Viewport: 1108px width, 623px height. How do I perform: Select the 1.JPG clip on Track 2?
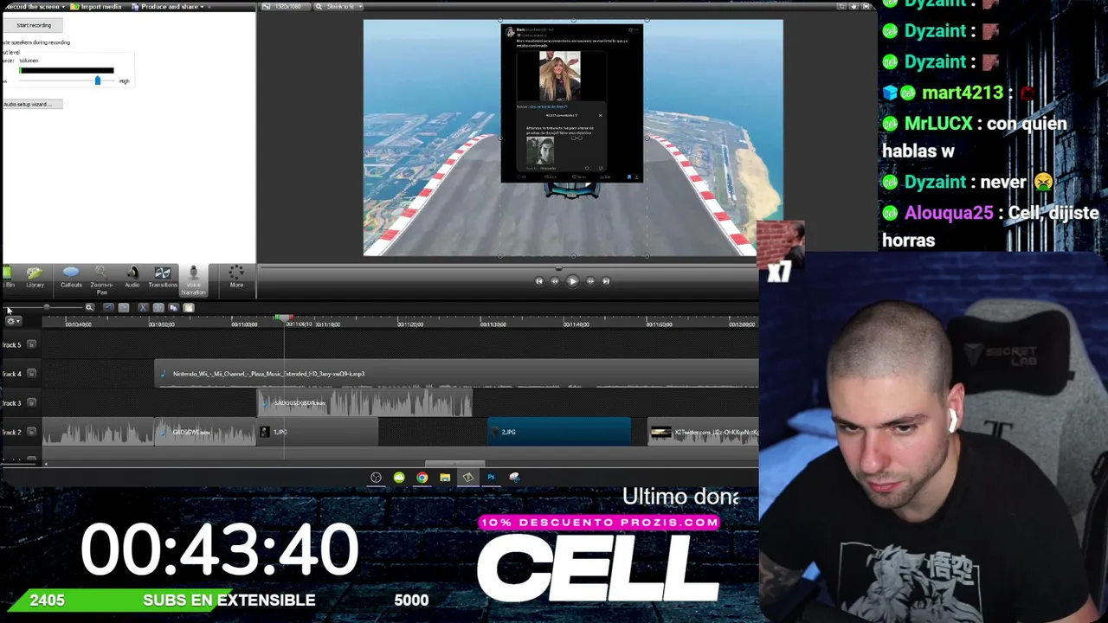click(318, 432)
